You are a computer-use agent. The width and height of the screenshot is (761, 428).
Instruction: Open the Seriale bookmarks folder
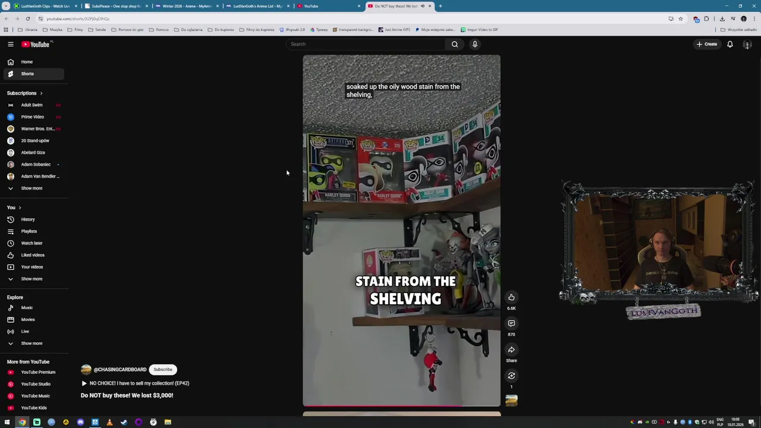coord(98,30)
